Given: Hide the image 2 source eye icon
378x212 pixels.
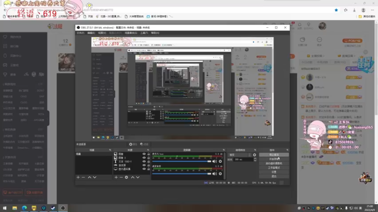Looking at the screenshot, I should [144, 158].
